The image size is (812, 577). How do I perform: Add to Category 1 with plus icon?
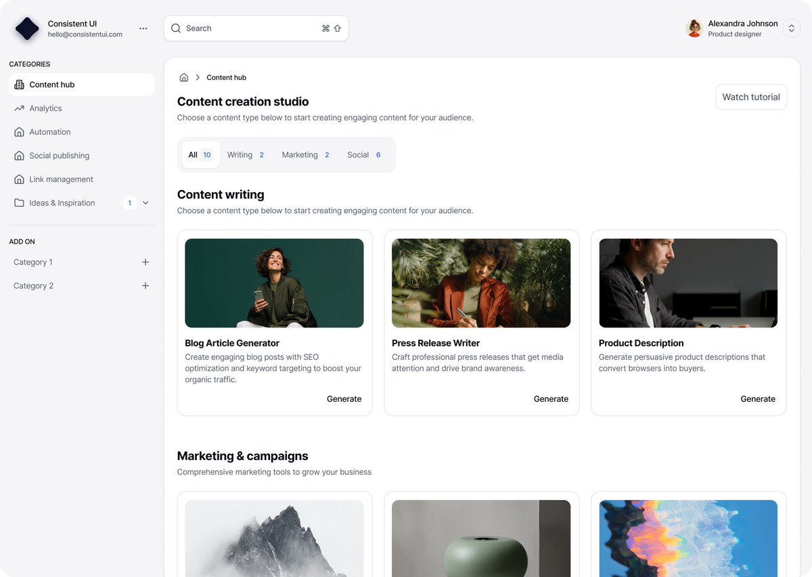click(145, 262)
